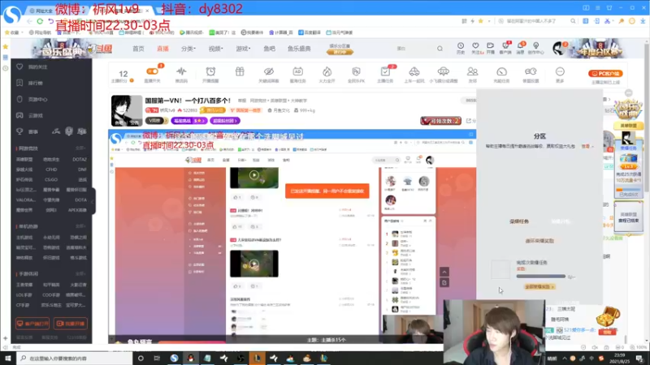Click the CS:GO category link
This screenshot has width=650, height=365.
pos(51,179)
